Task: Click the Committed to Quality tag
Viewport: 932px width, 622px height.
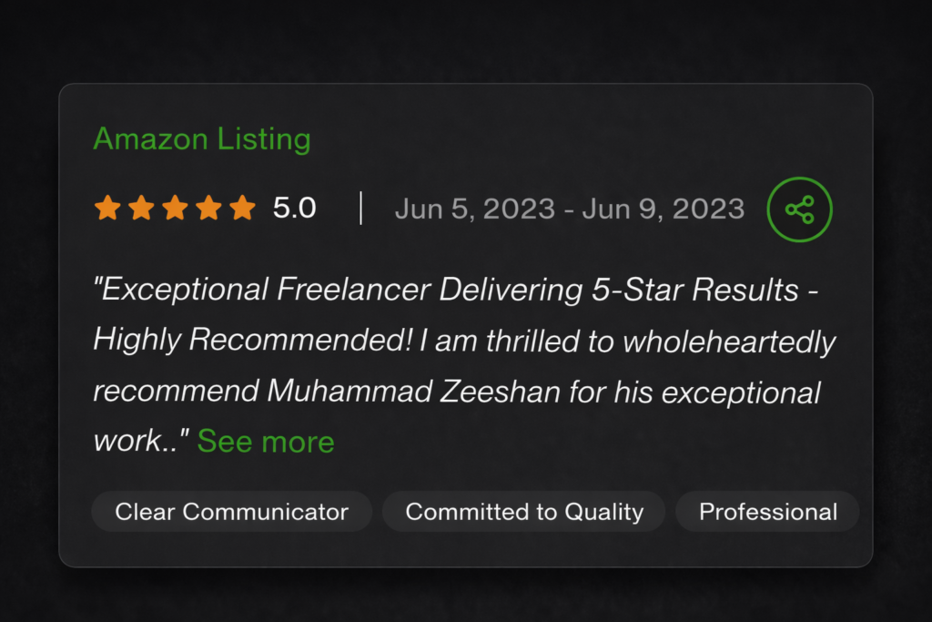Action: tap(524, 512)
